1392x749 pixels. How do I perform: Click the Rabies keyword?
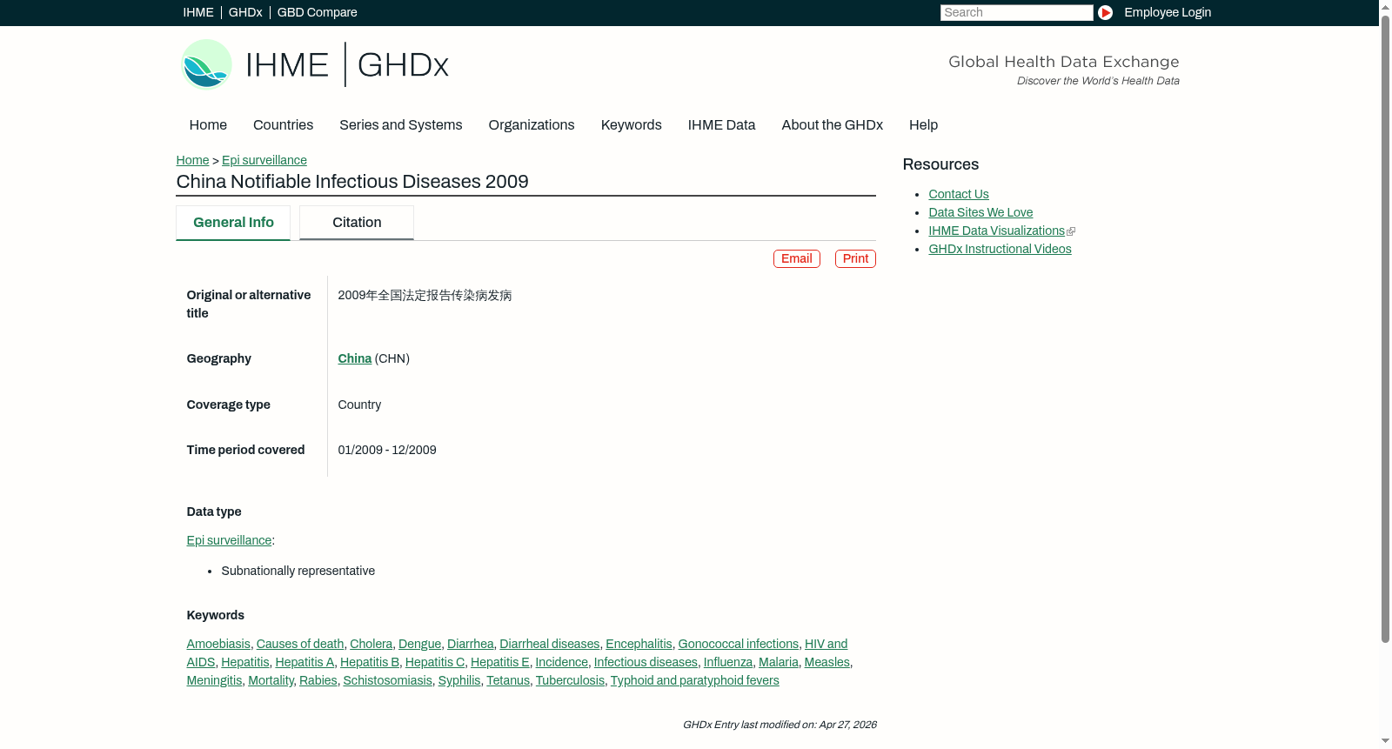pos(318,680)
